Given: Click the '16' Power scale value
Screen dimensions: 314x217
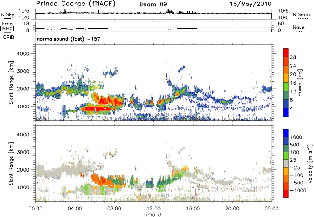Looking at the screenshot, I should pyautogui.click(x=293, y=83).
